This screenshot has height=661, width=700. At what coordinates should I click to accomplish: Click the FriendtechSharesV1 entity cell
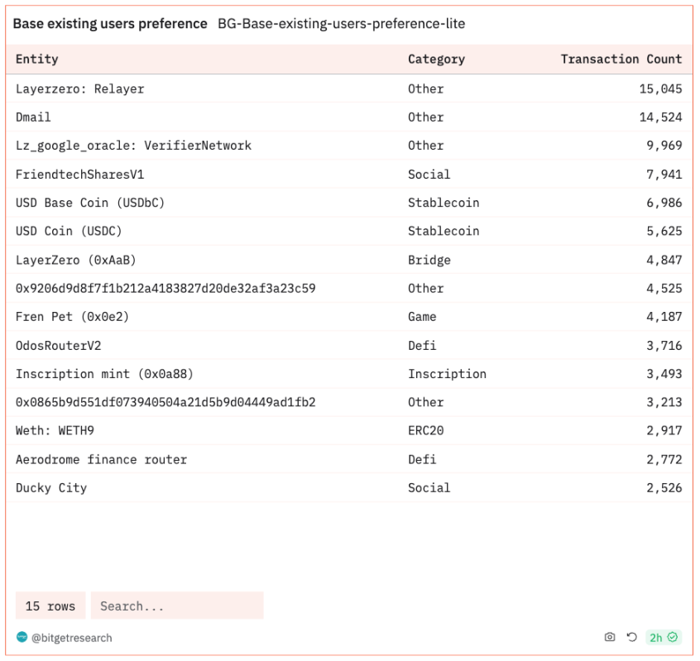tap(79, 174)
